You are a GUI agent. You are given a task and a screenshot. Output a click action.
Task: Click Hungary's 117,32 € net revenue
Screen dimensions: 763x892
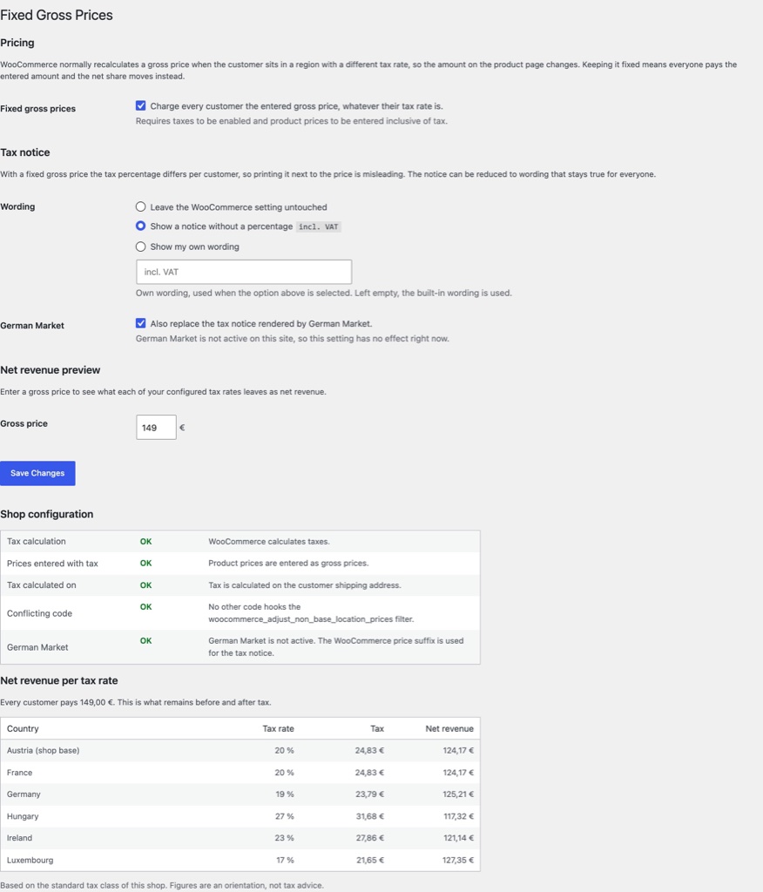click(459, 816)
